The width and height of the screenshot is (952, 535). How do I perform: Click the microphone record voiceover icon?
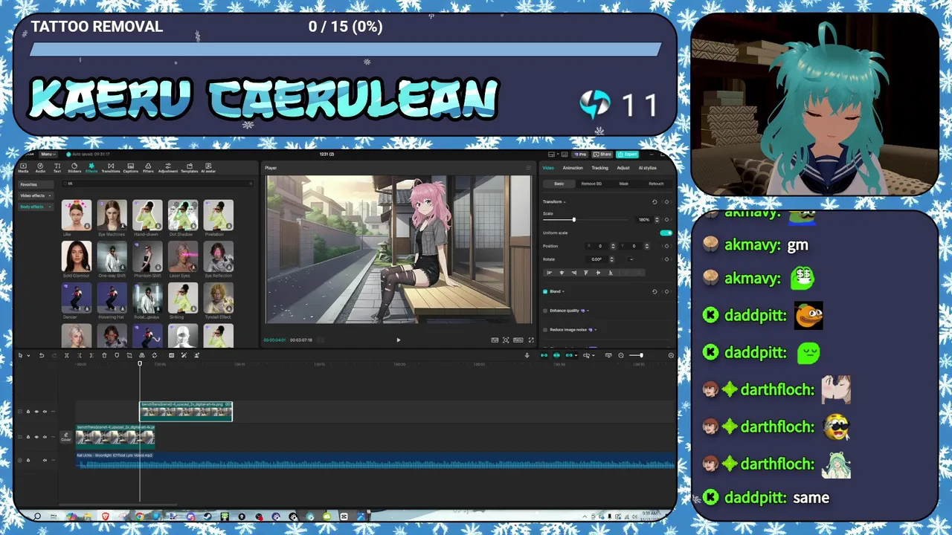527,355
